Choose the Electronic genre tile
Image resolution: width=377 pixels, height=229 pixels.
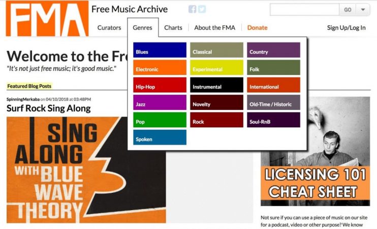tap(160, 67)
